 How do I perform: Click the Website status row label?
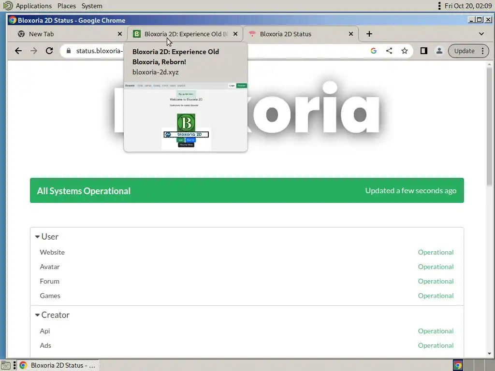[52, 252]
